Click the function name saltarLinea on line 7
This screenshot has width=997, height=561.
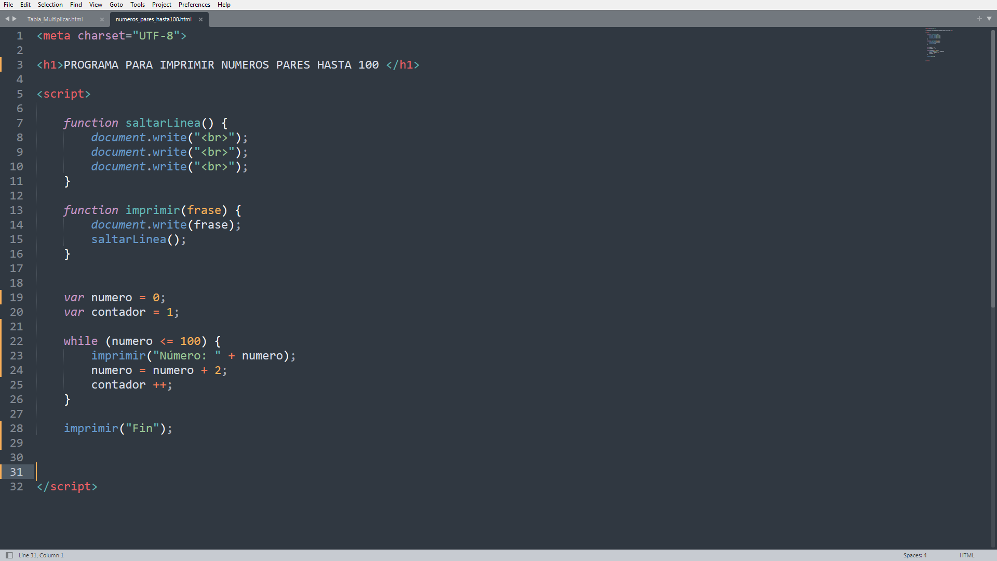coord(163,123)
